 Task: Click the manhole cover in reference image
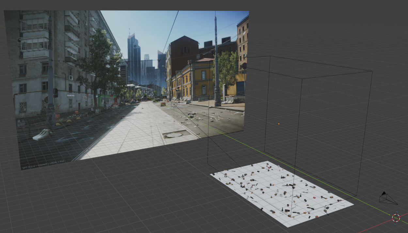pyautogui.click(x=174, y=135)
